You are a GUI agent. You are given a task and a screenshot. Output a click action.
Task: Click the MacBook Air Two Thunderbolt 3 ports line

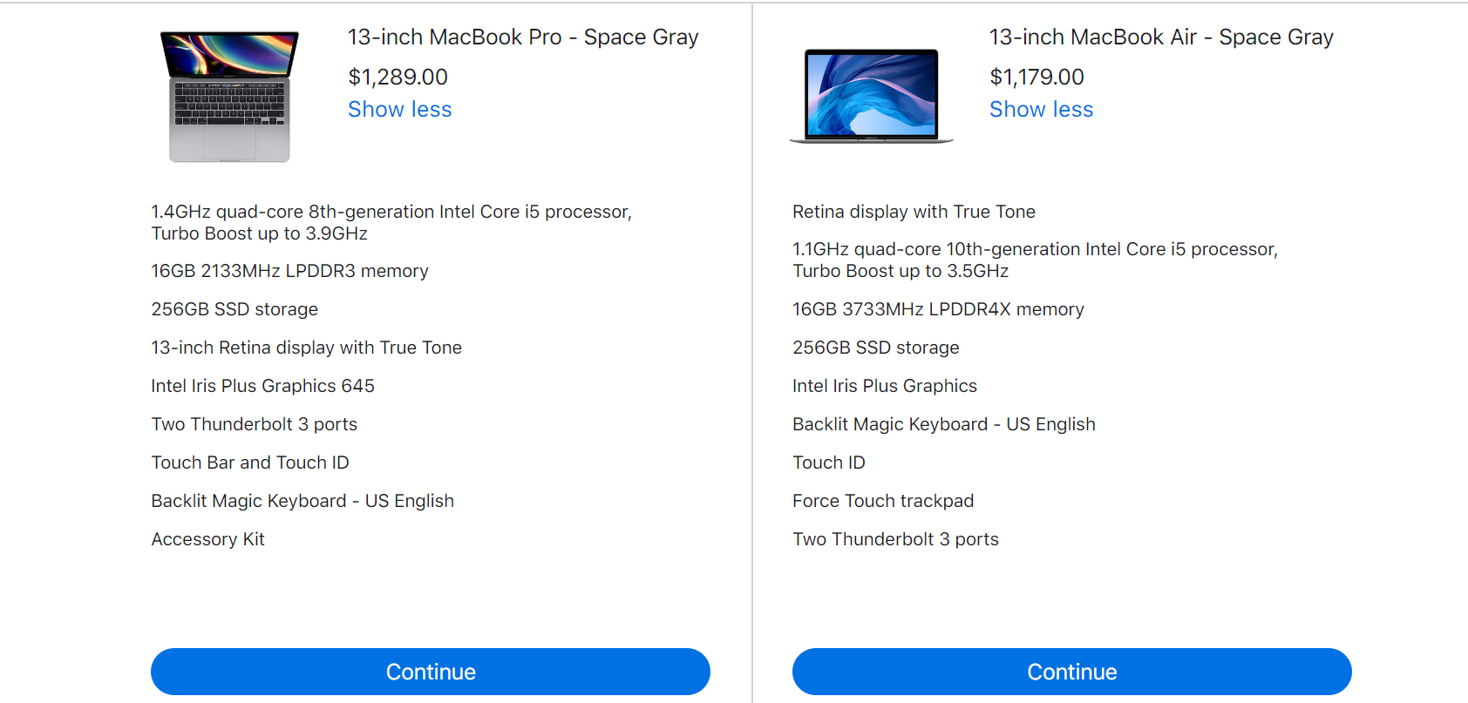pyautogui.click(x=895, y=539)
